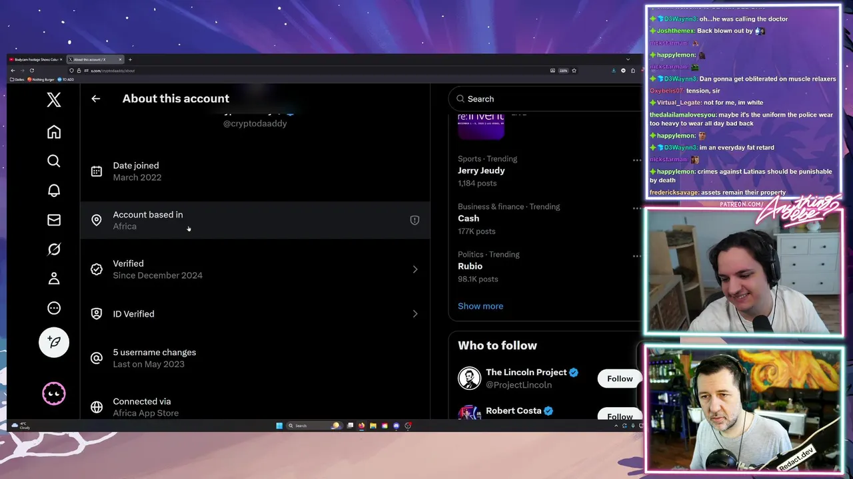Open the browser tab list dropdown arrow
This screenshot has width=853, height=479.
628,59
